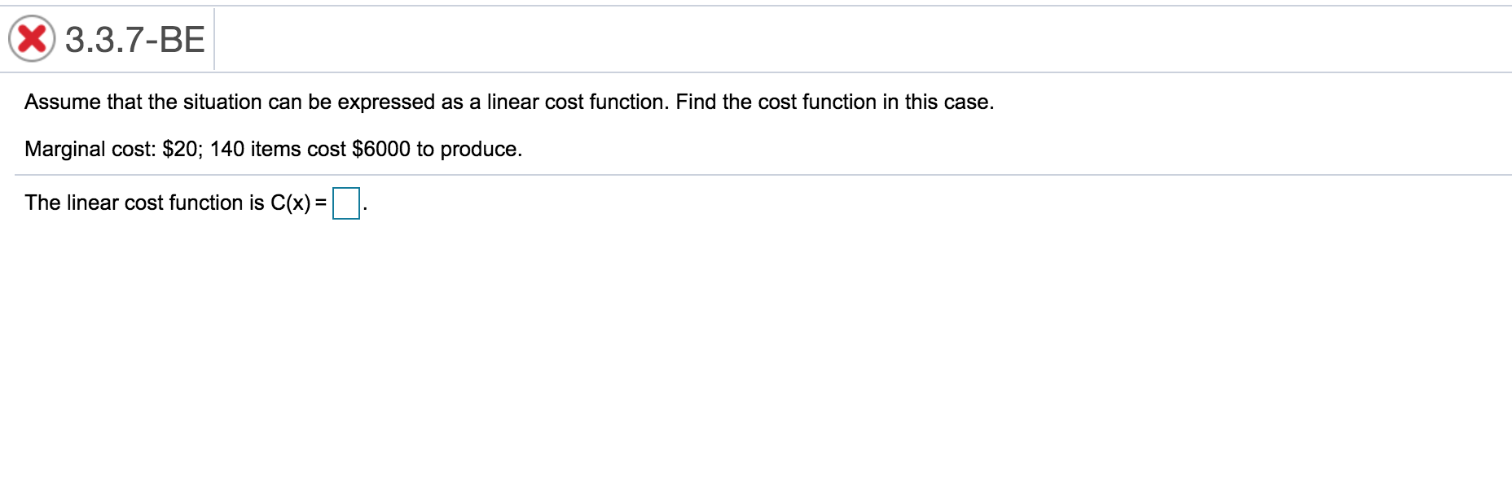Select the dollar amount $20 in the prompt

(x=182, y=149)
